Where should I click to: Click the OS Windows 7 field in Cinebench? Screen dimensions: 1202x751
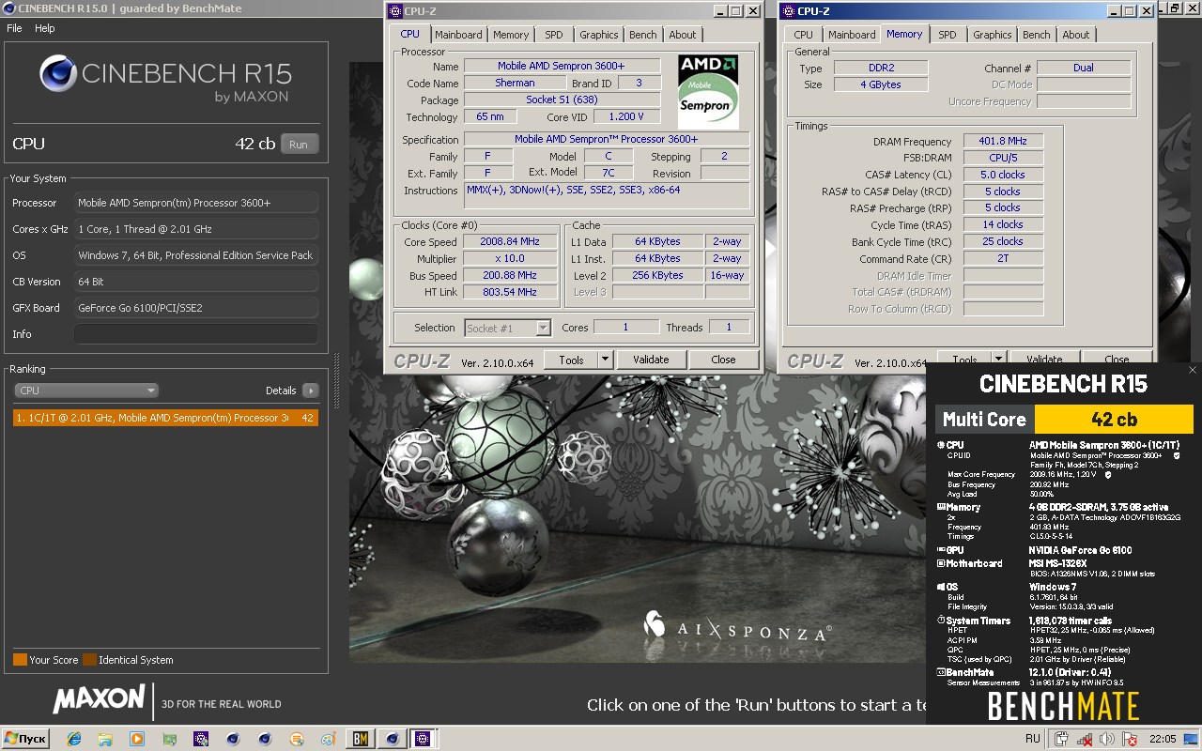pyautogui.click(x=195, y=255)
